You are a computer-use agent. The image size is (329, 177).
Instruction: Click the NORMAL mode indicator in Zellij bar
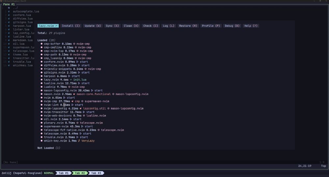[49, 173]
